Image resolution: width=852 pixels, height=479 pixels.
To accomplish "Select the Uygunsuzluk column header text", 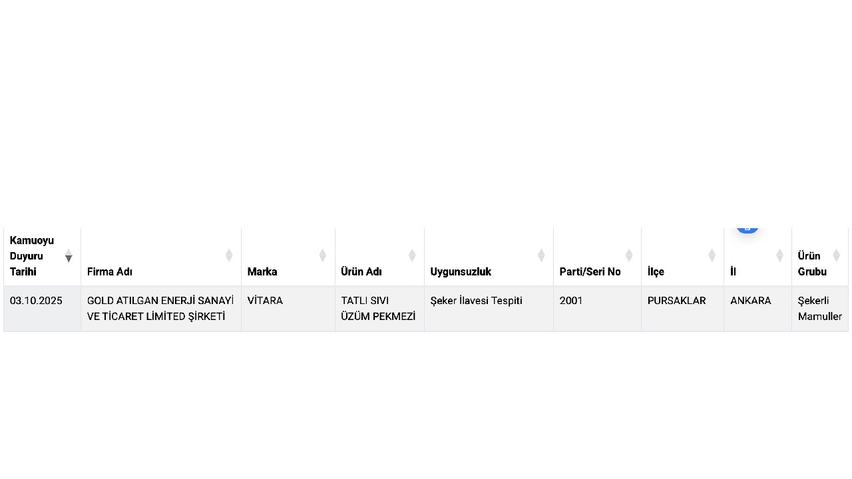I will coord(461,271).
